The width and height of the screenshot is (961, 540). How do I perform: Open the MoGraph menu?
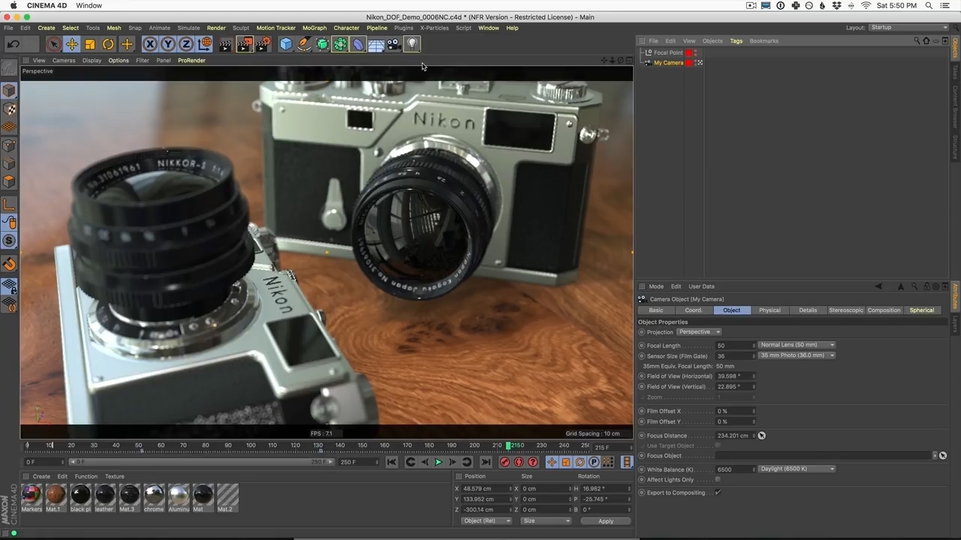[314, 28]
